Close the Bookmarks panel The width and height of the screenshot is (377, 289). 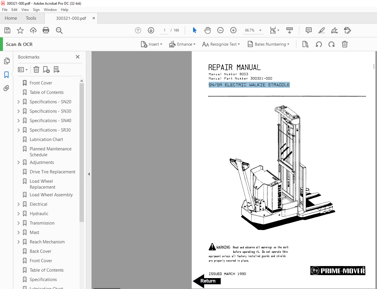78,57
